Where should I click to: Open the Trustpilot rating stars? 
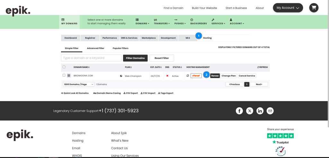pos(280,136)
